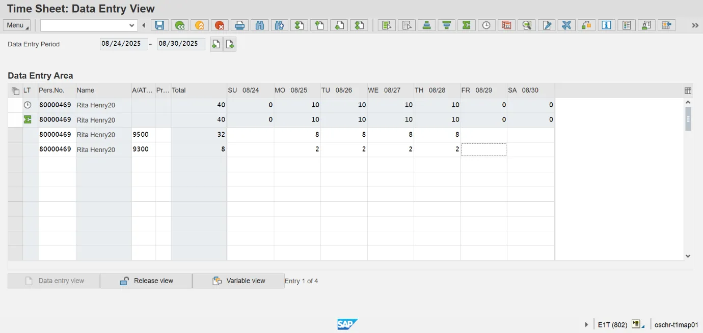Click the Total column header
The width and height of the screenshot is (703, 333).
point(199,90)
